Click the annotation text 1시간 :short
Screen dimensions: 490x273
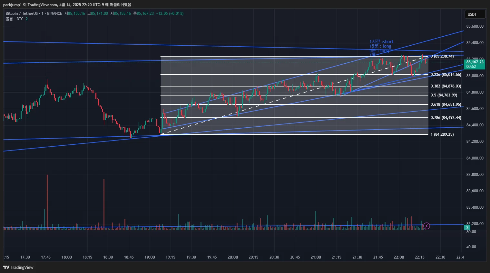click(381, 42)
